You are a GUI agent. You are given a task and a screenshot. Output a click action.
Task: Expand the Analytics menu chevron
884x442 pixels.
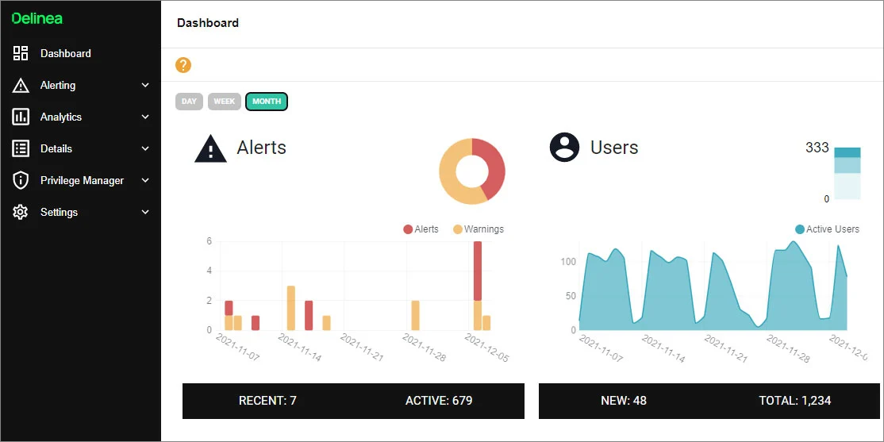click(x=145, y=117)
